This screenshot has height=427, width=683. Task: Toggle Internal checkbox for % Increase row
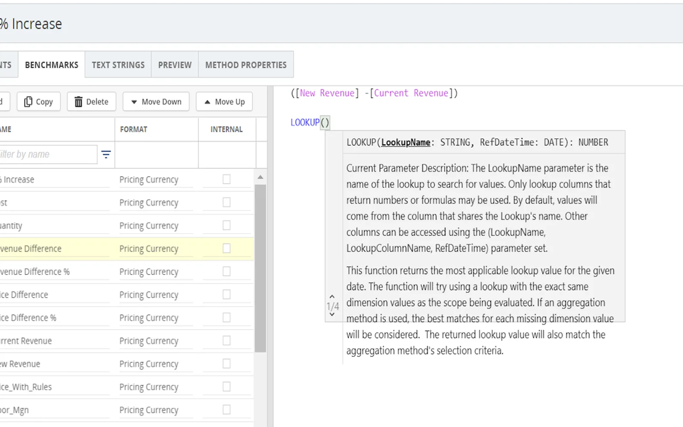tap(227, 179)
